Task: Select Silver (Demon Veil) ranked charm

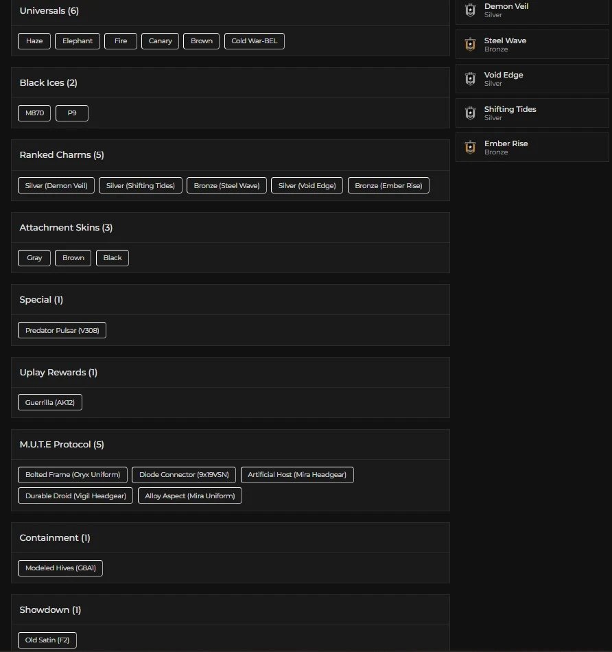Action: (56, 185)
